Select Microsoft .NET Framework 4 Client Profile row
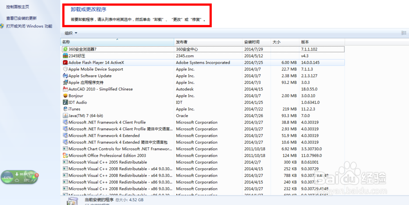 [x=203, y=122]
